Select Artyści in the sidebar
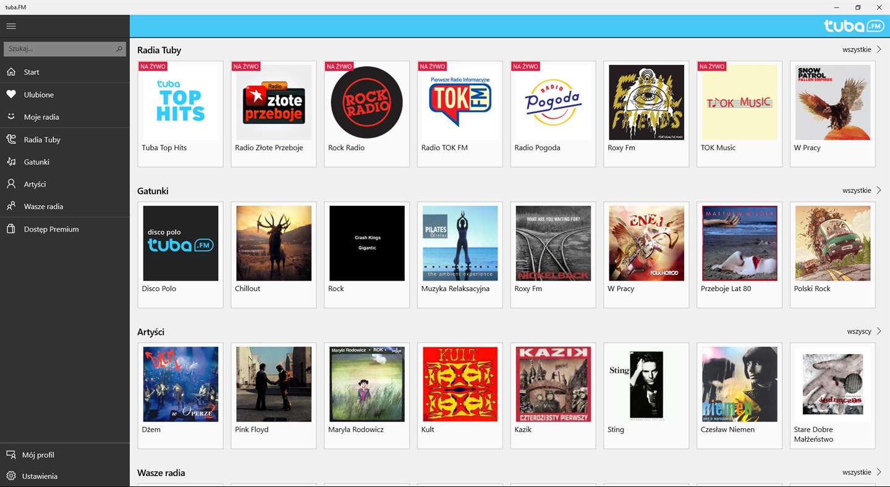 [x=65, y=184]
